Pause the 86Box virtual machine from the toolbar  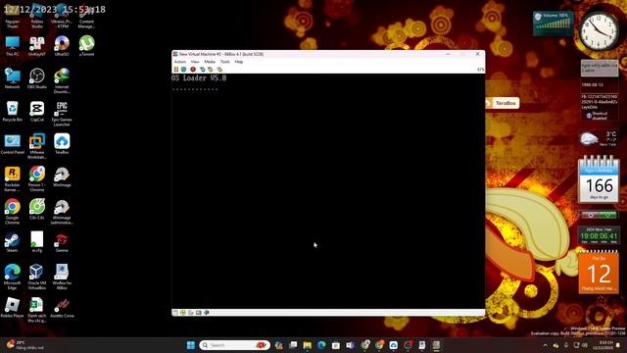tap(176, 70)
